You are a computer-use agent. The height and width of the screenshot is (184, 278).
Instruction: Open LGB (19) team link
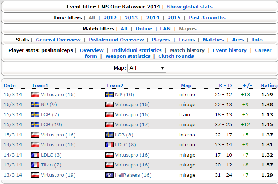pos(52,125)
